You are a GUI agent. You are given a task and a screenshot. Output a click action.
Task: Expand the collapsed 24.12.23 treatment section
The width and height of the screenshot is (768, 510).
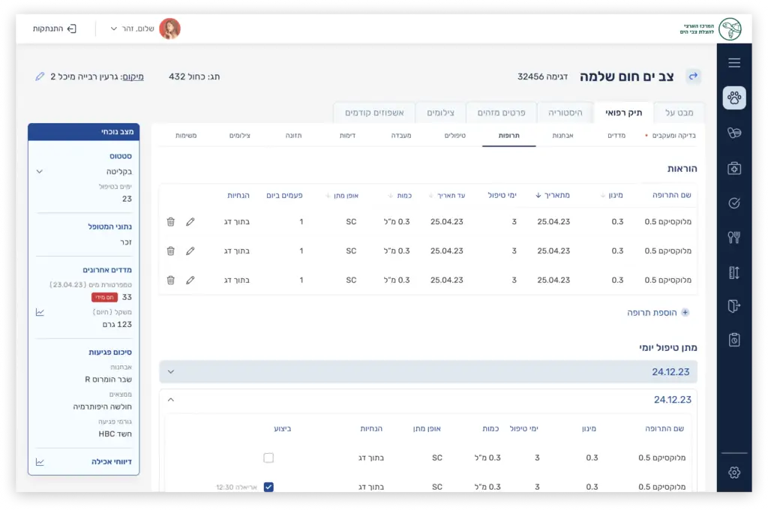pos(171,371)
